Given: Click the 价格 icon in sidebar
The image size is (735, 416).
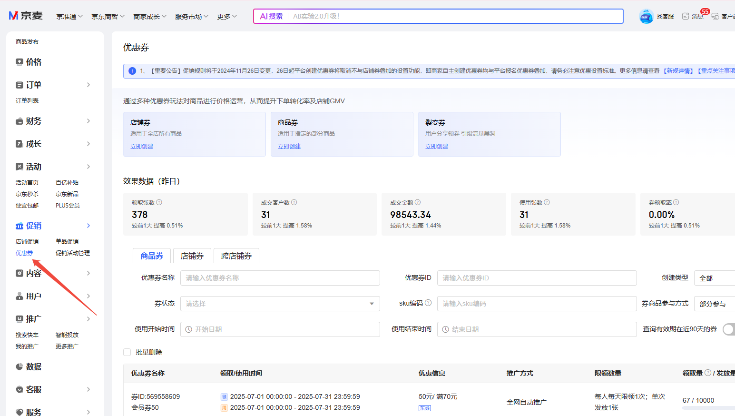Looking at the screenshot, I should [20, 62].
